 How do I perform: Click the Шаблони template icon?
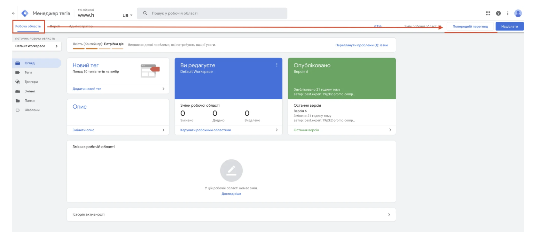point(18,110)
